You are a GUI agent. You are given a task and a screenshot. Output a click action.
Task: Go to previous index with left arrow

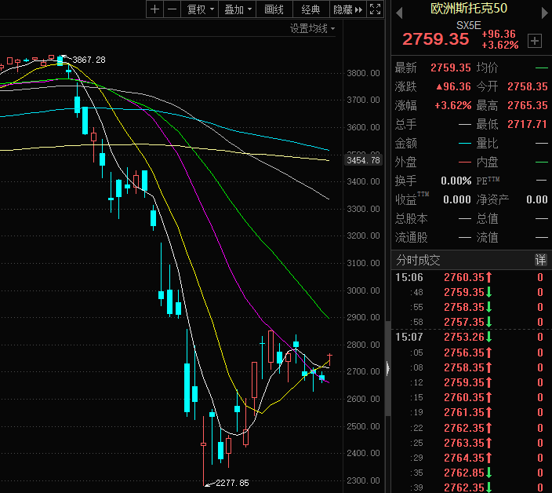tap(399, 11)
